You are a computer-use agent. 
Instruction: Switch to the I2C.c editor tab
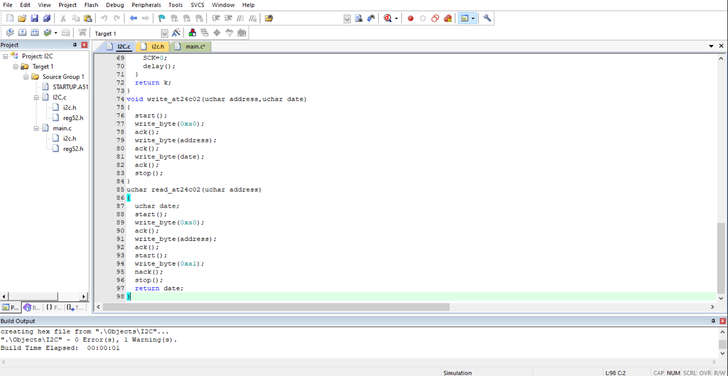[119, 46]
